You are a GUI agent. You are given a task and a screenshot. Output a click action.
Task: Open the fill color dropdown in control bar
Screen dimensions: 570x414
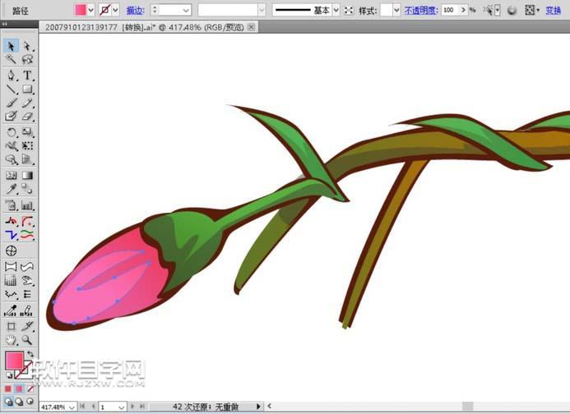(92, 10)
